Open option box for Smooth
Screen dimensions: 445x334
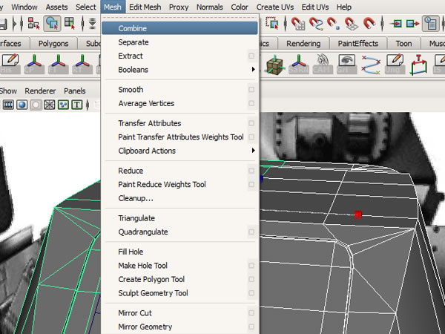(x=252, y=90)
